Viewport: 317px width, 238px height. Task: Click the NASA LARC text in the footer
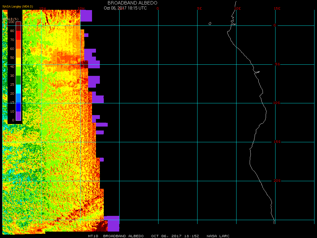click(218, 236)
